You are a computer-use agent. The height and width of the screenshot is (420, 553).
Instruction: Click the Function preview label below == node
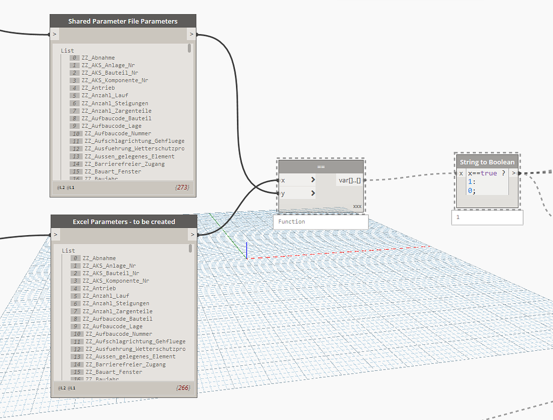(x=292, y=222)
